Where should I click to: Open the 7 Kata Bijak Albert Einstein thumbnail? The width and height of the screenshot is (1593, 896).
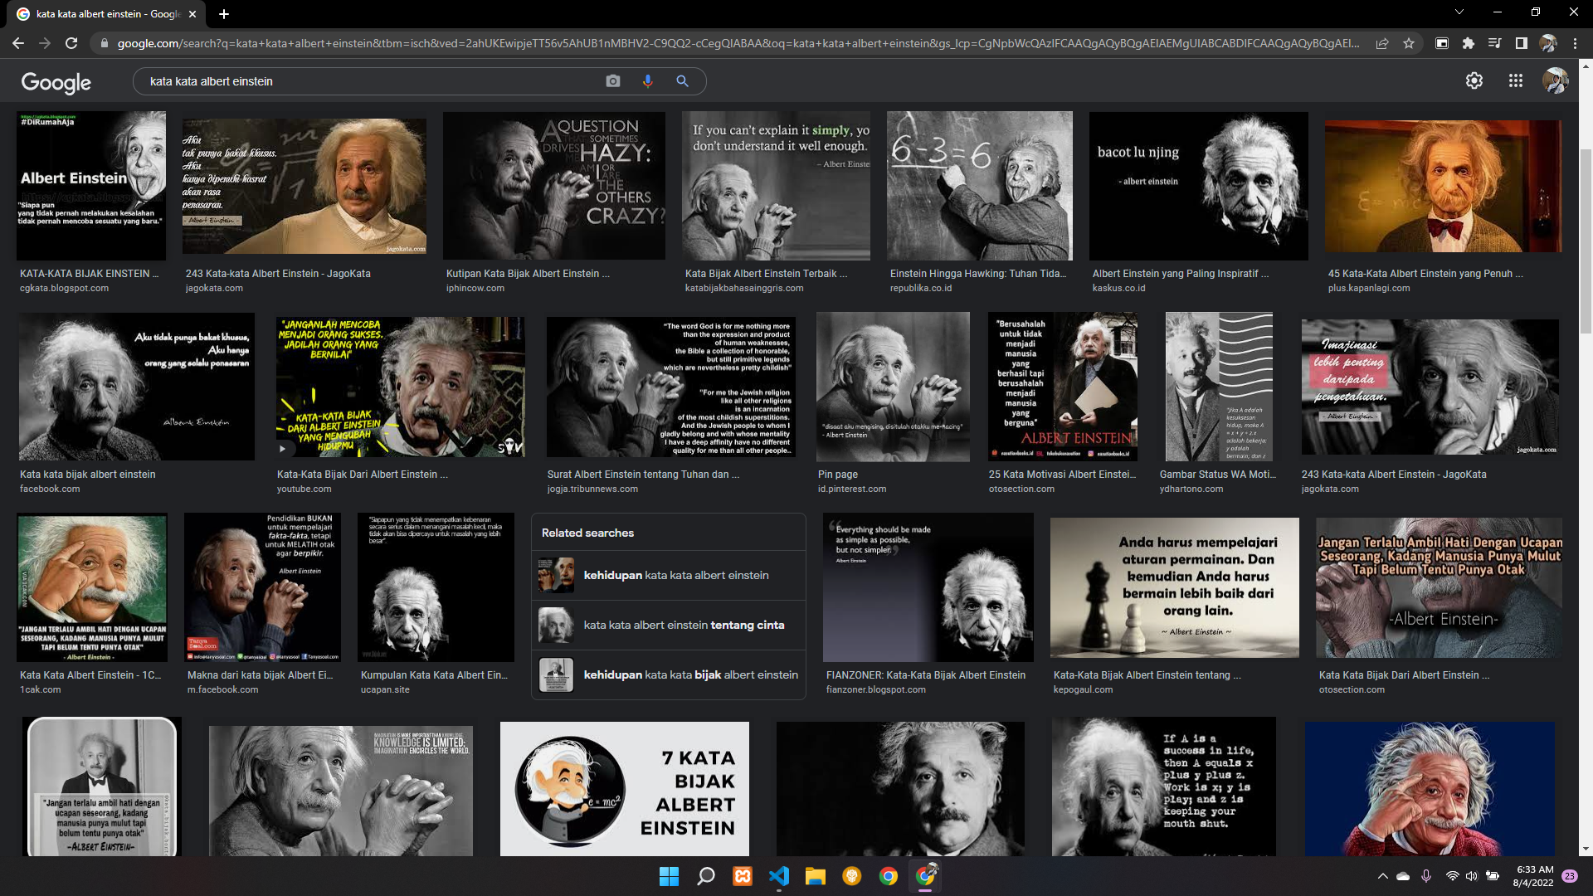pos(624,788)
